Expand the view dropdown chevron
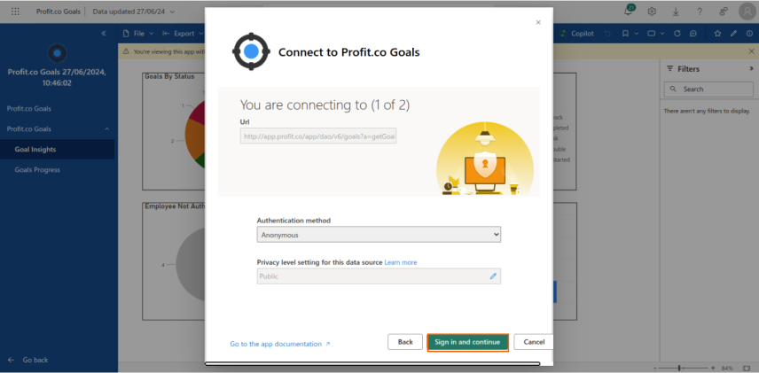The width and height of the screenshot is (759, 373). click(x=662, y=34)
